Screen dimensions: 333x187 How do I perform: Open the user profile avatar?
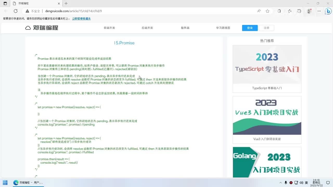pyautogui.click(x=309, y=11)
